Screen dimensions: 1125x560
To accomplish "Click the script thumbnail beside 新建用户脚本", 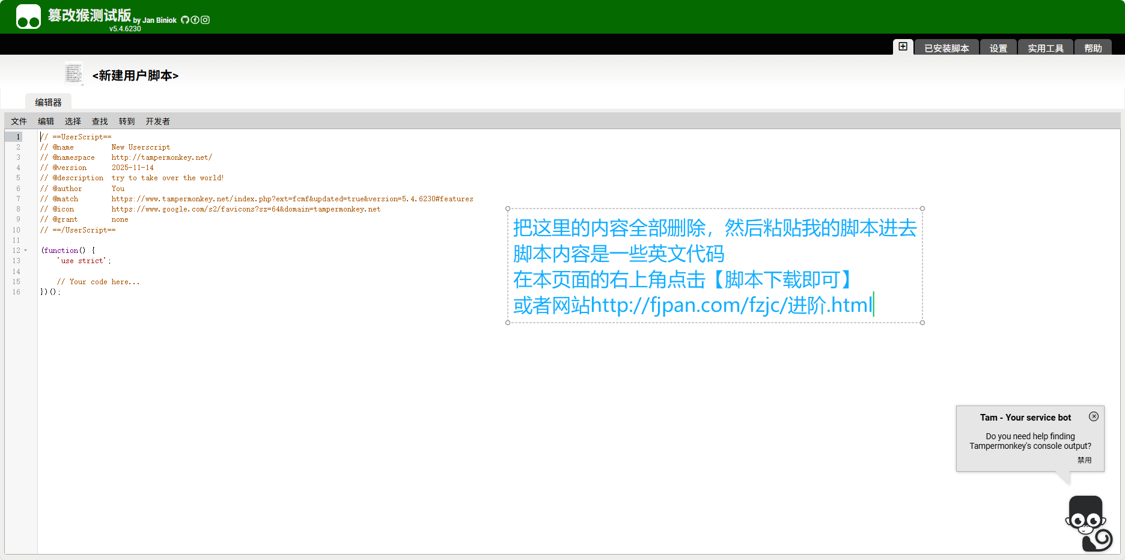I will 75,73.
